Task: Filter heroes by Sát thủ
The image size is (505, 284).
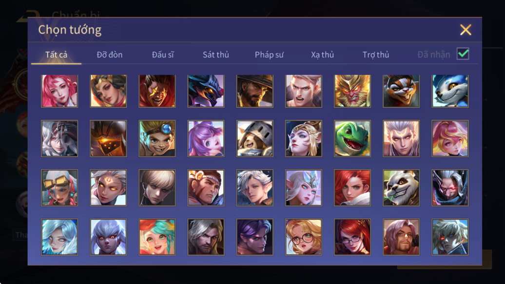Action: click(216, 55)
